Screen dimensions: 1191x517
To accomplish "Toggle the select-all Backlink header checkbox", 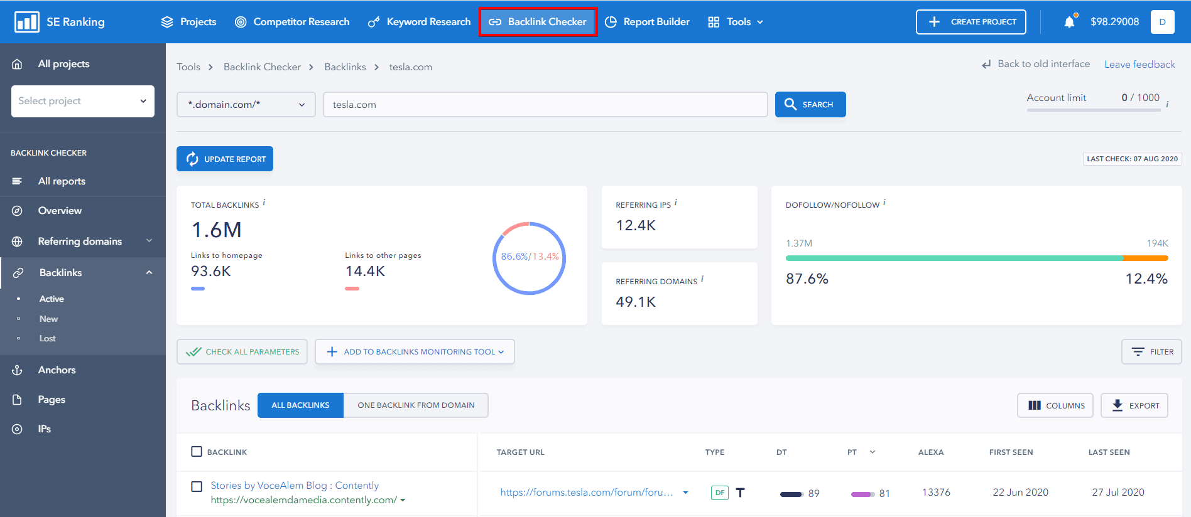I will pyautogui.click(x=197, y=452).
